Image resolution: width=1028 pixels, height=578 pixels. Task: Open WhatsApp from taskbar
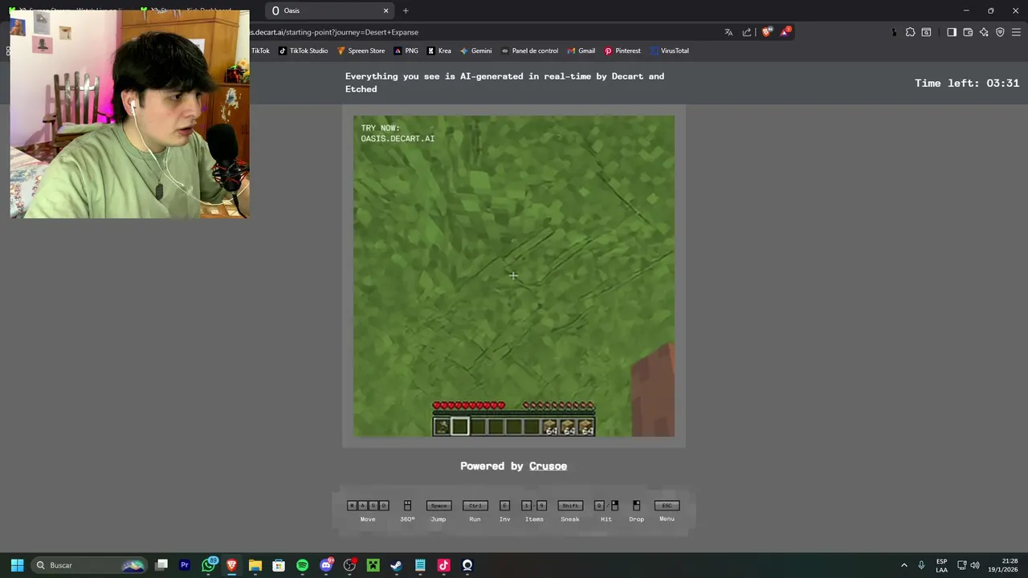point(209,565)
